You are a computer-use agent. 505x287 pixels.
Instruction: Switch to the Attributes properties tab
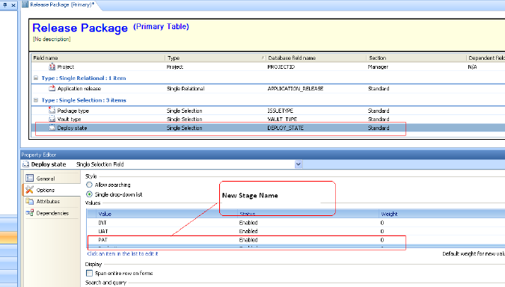click(52, 201)
